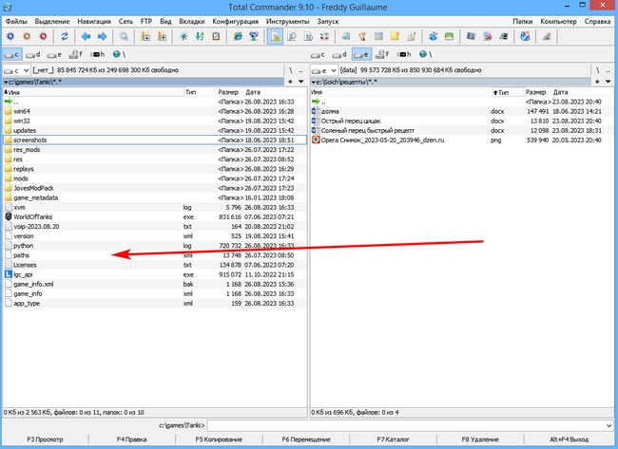
Task: Refresh panels with the blue circular arrows icon
Action: click(65, 37)
